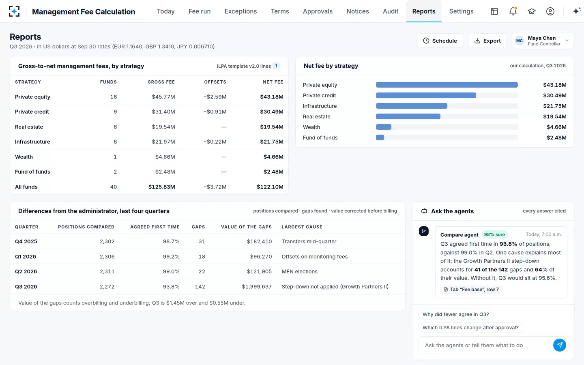The width and height of the screenshot is (584, 365).
Task: Click the Ask the agents robot icon
Action: tap(424, 211)
